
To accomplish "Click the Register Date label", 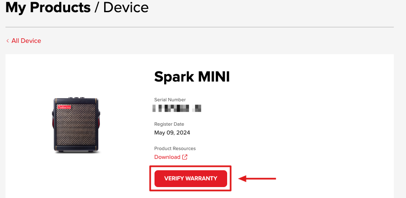I will tap(169, 124).
